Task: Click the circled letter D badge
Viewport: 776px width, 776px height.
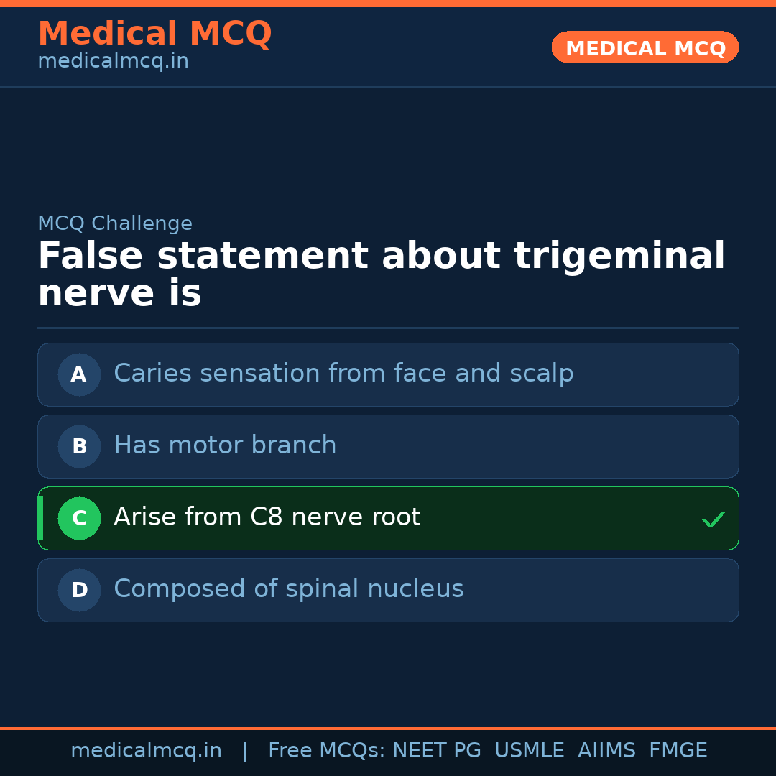Action: tap(79, 590)
